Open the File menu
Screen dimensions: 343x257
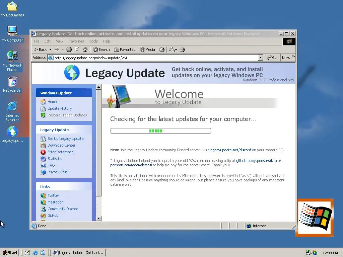click(x=37, y=41)
